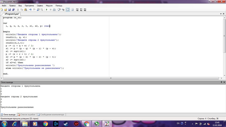Click the 'p := (i + q + w) / 2;' line
This screenshot has width=226, height=127.
click(20, 46)
